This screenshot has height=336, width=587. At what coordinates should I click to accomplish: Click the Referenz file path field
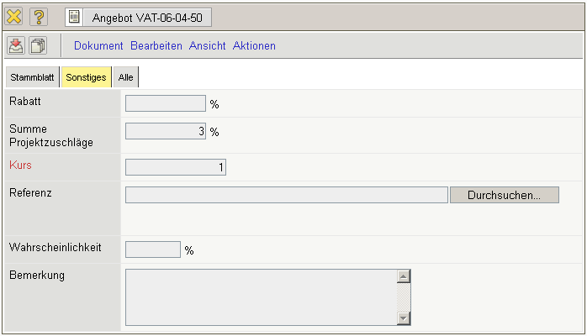286,195
